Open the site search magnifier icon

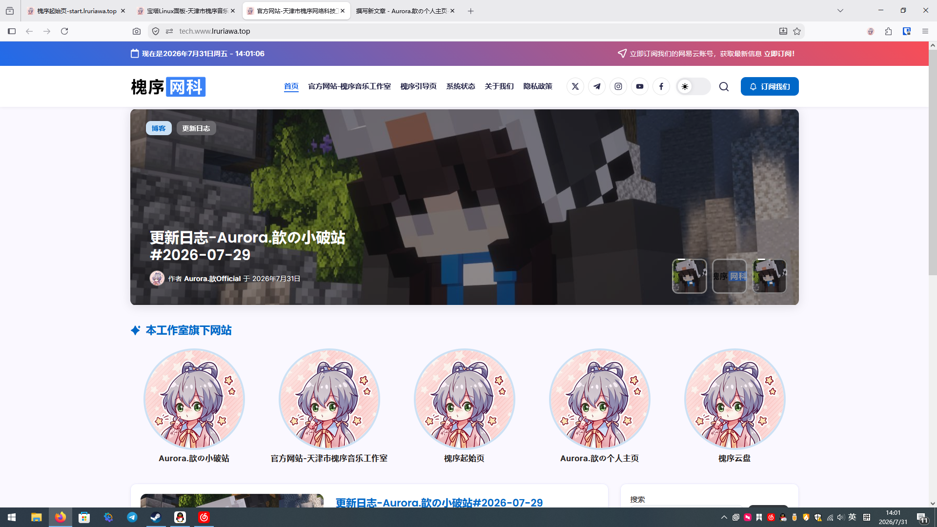point(724,86)
